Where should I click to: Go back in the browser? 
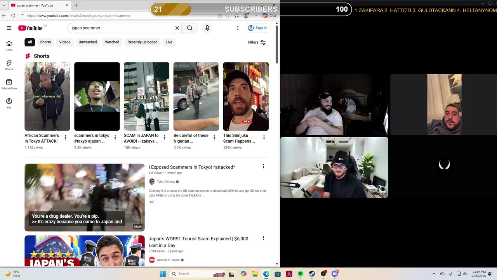4,16
